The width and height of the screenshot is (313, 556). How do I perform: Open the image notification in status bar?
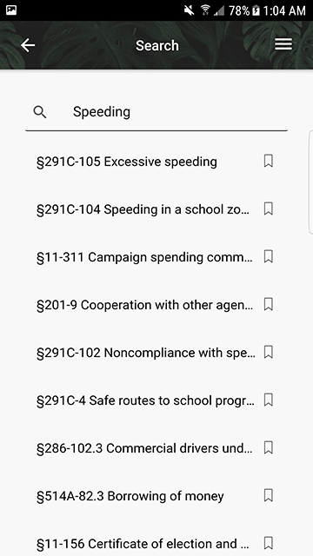point(11,10)
